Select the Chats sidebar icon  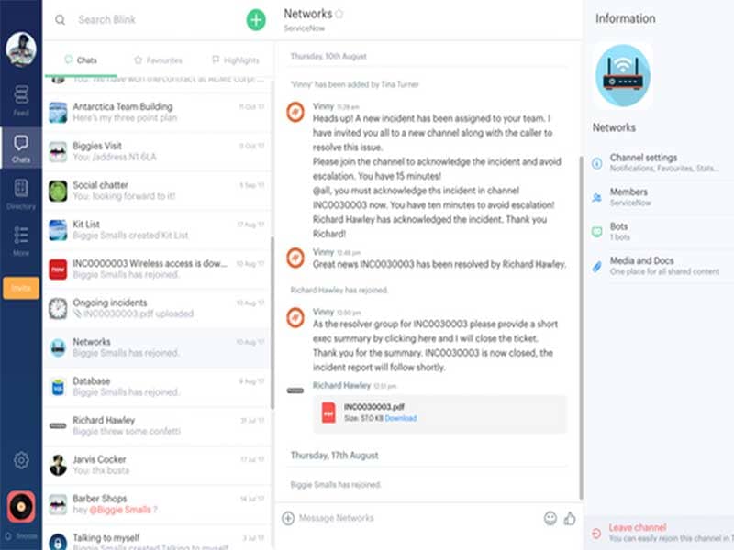tap(21, 148)
